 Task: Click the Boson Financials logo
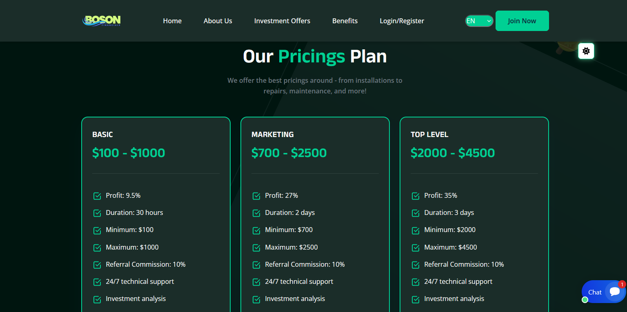pos(101,21)
